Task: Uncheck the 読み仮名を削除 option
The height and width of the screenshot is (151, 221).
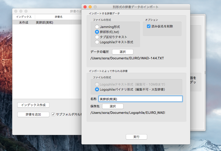Action: [149, 26]
